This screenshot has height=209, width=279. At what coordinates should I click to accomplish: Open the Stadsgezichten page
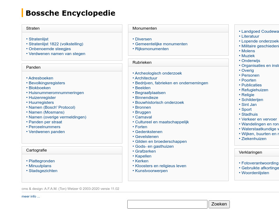tap(43, 171)
